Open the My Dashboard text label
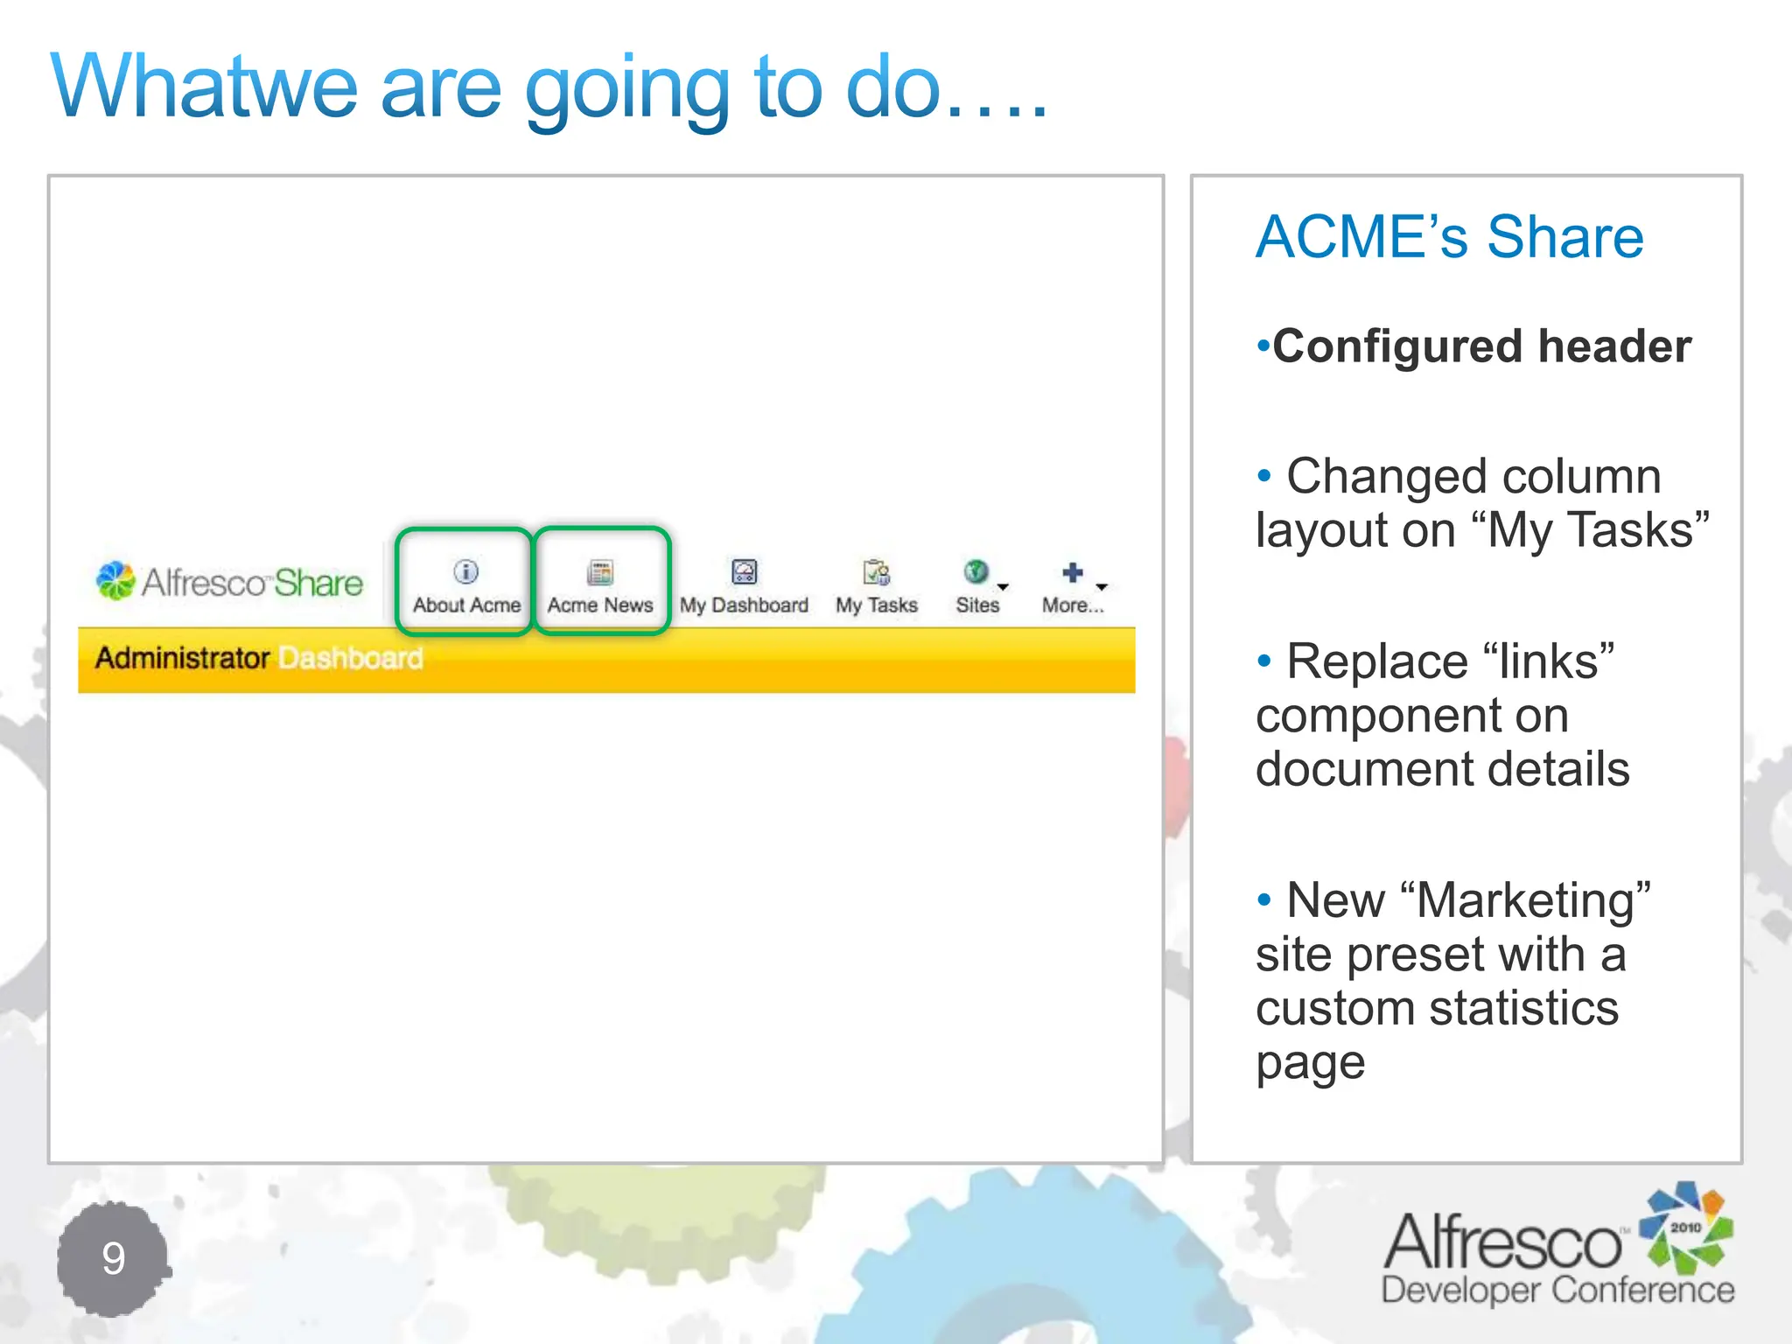The height and width of the screenshot is (1344, 1792). pyautogui.click(x=744, y=605)
